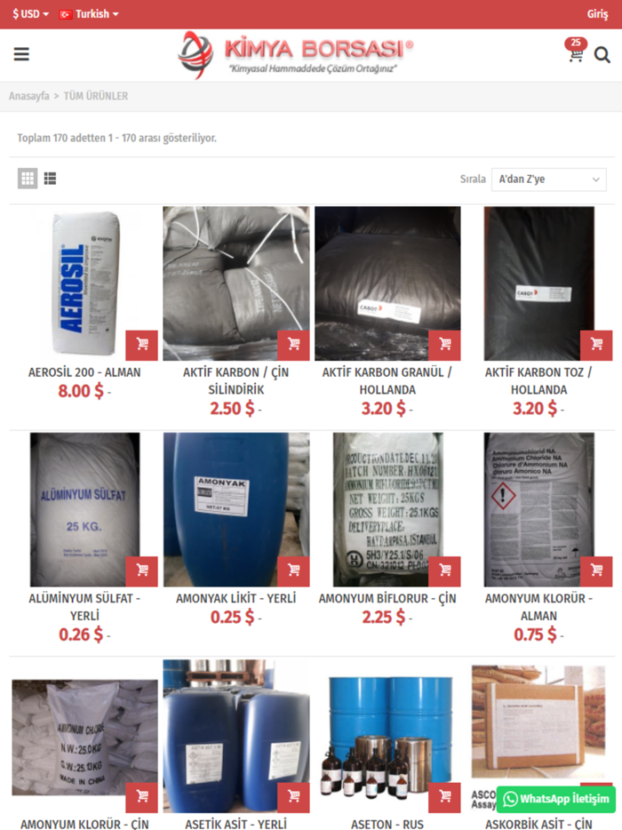Switch to grid view layout
622x830 pixels.
(28, 179)
